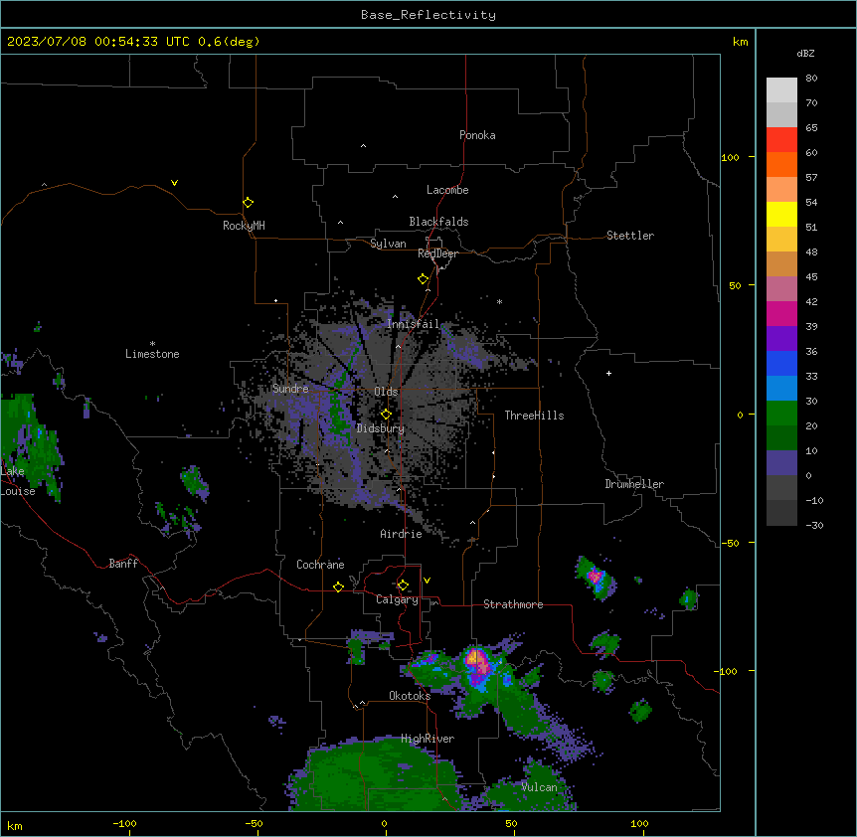Click the red 65 dBZ legend swatch
Screen dimensions: 857x837
(781, 139)
